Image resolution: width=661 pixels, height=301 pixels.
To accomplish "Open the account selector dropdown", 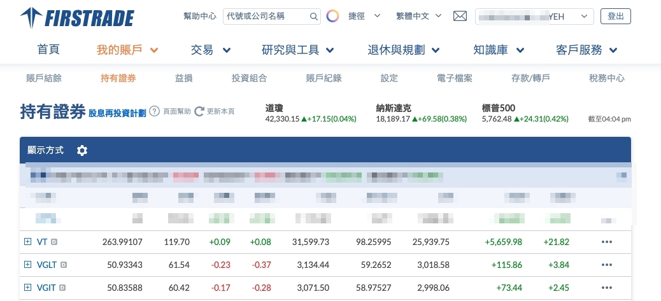I will pos(534,17).
